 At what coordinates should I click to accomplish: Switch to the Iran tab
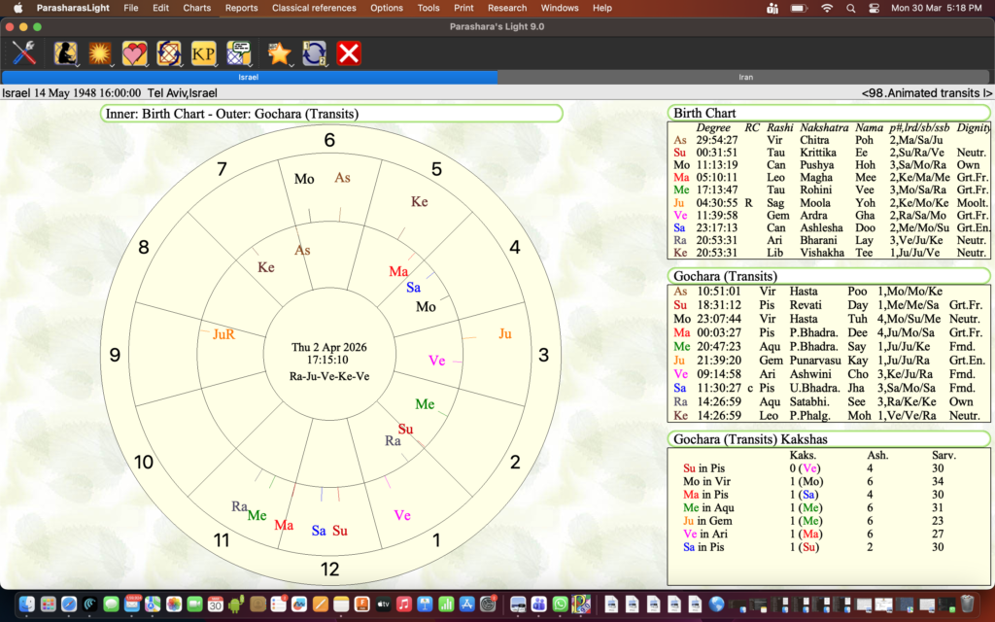[745, 77]
